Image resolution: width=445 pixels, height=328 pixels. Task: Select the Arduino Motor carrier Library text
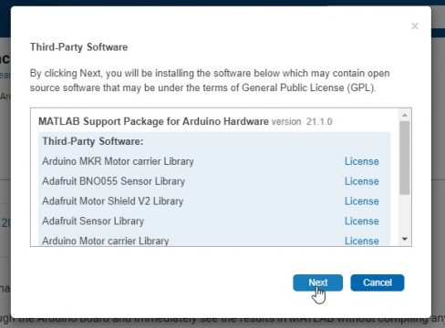coord(106,241)
